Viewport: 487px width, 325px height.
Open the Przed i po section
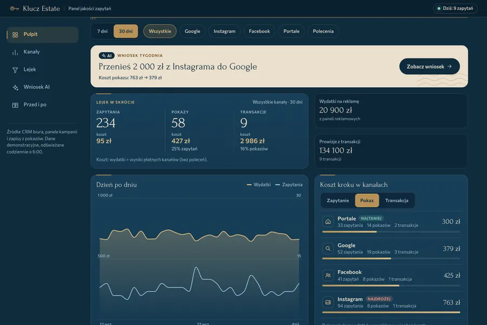pos(43,105)
